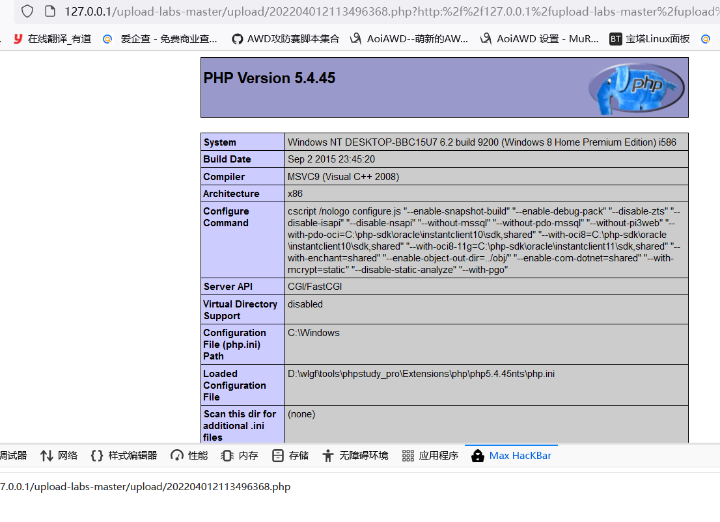
Task: Click the BT panel bookmark favicon
Action: (615, 39)
